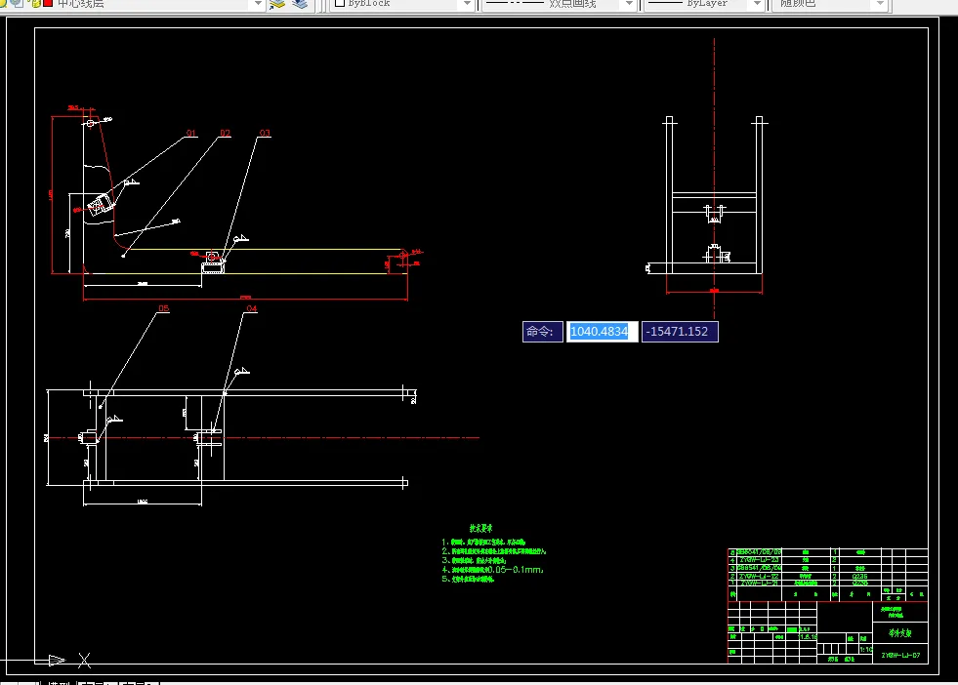This screenshot has width=958, height=685.
Task: Select the 01 leader label
Action: 191,133
